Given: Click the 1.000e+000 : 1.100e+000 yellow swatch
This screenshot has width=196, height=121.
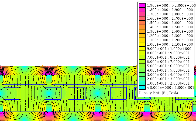Looking at the screenshot, I should (142, 44).
